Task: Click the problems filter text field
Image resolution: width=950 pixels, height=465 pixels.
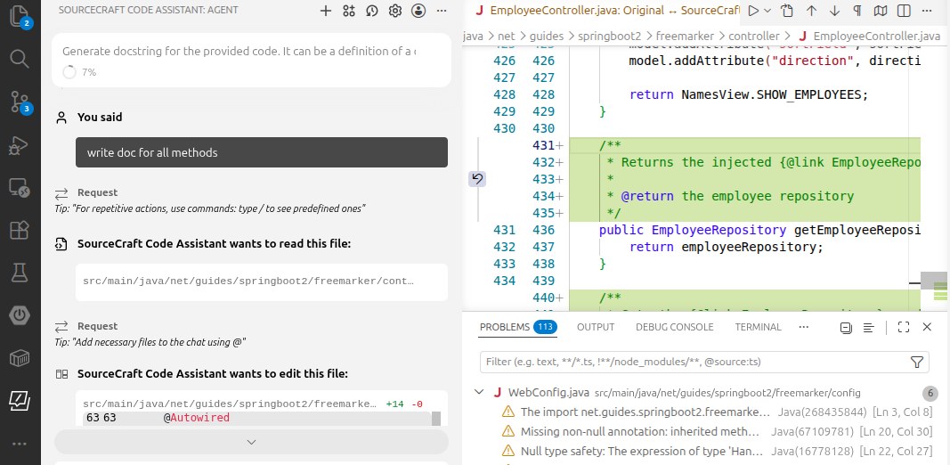Action: [694, 362]
